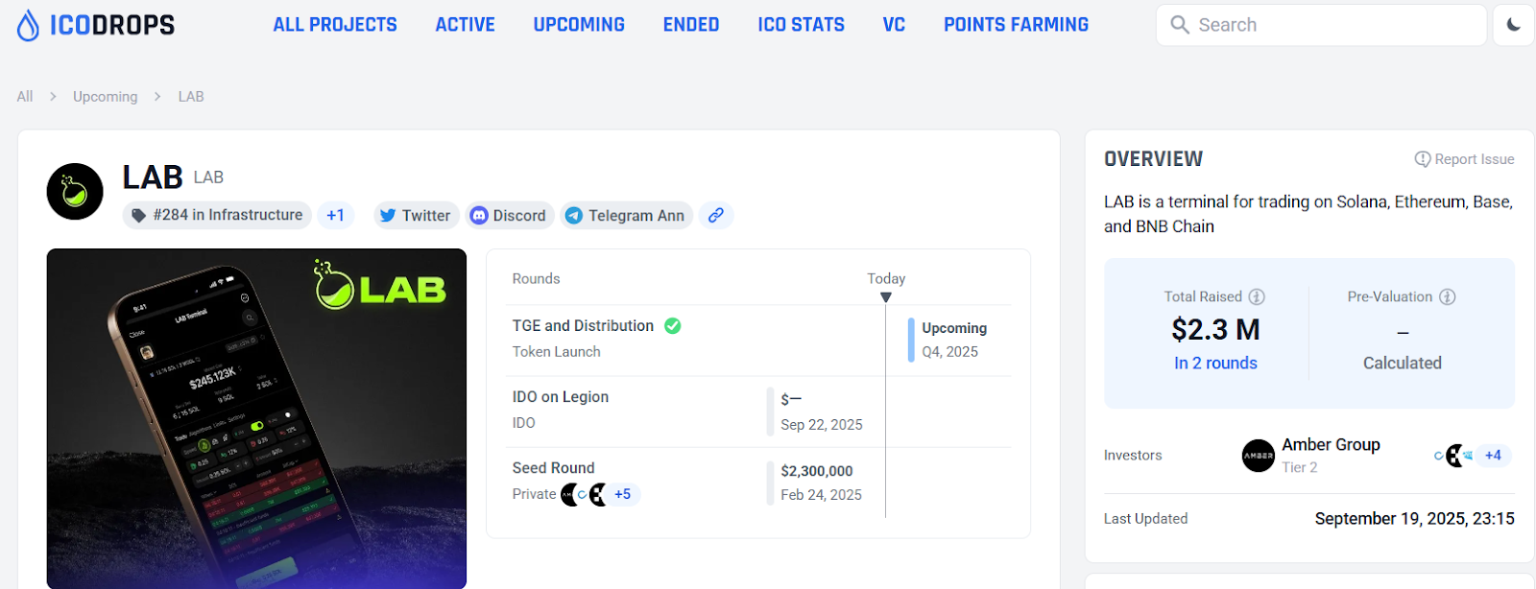Click the Report Issue link

pos(1464,159)
